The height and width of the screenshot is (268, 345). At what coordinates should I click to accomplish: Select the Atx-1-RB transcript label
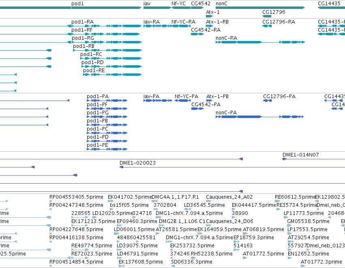pos(217,22)
